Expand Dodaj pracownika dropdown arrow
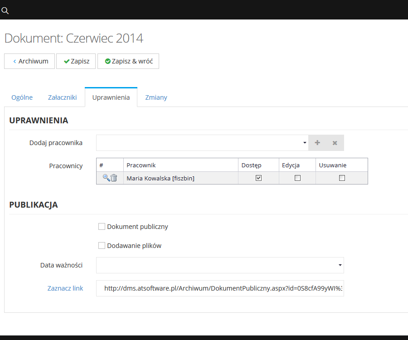 click(x=305, y=142)
